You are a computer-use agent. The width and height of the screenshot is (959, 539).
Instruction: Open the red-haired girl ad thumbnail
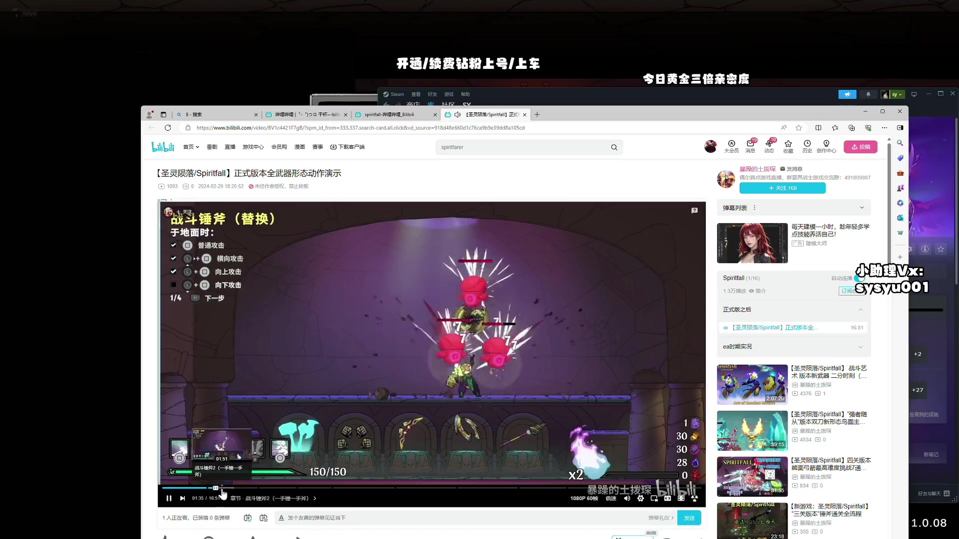tap(752, 243)
